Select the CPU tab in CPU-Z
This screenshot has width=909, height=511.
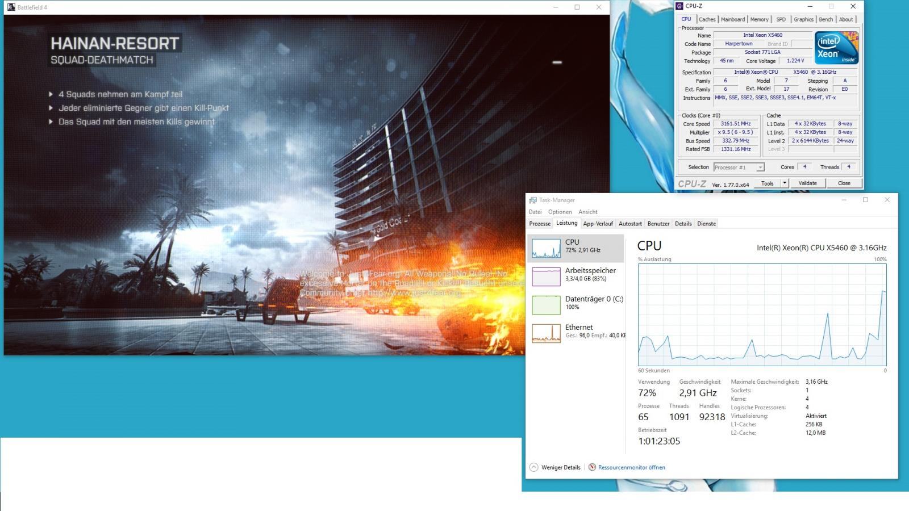click(686, 19)
